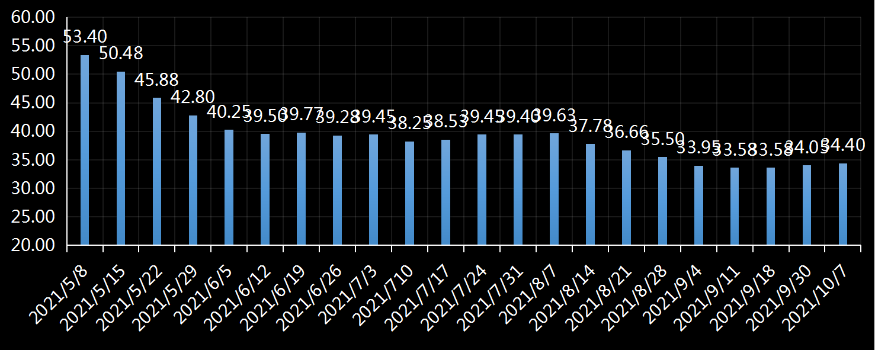The height and width of the screenshot is (350, 875).
Task: Select the 37.78 data label
Action: (x=590, y=126)
